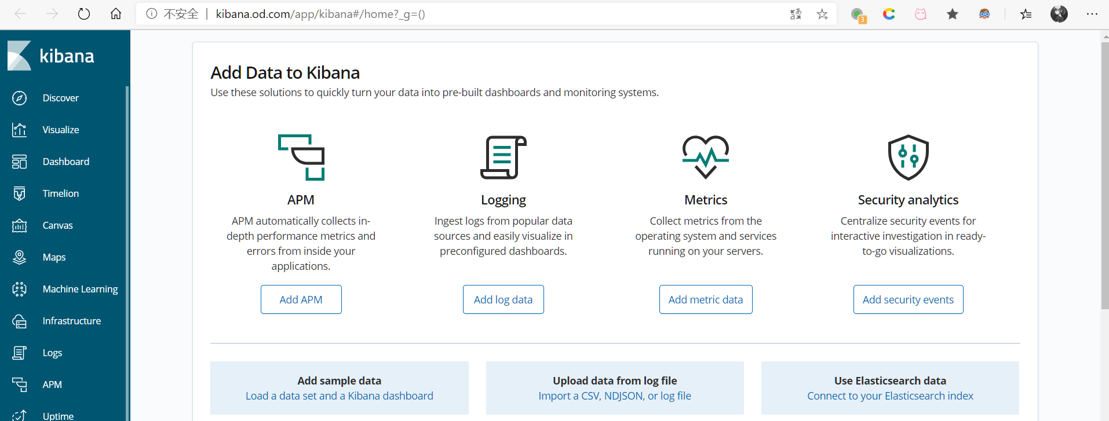Image resolution: width=1109 pixels, height=421 pixels.
Task: Open the Discover compass icon
Action: [19, 98]
